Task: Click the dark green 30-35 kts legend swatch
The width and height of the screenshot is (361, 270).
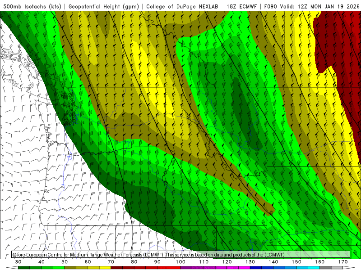Action: 24,268
